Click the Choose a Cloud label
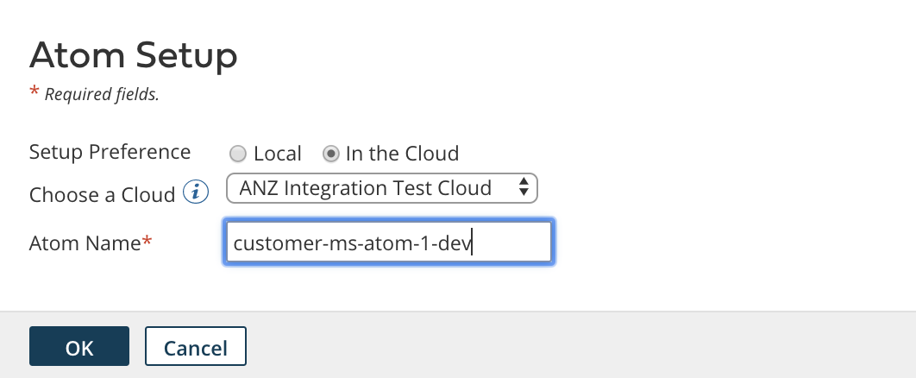Screen dimensions: 916x378 pos(102,195)
